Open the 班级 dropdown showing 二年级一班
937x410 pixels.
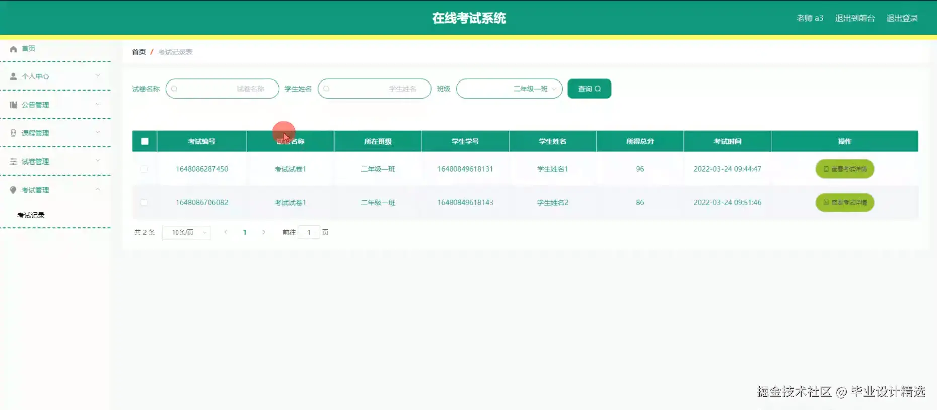pos(509,89)
